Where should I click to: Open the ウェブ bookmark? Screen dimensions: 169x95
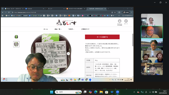pyautogui.click(x=8, y=16)
